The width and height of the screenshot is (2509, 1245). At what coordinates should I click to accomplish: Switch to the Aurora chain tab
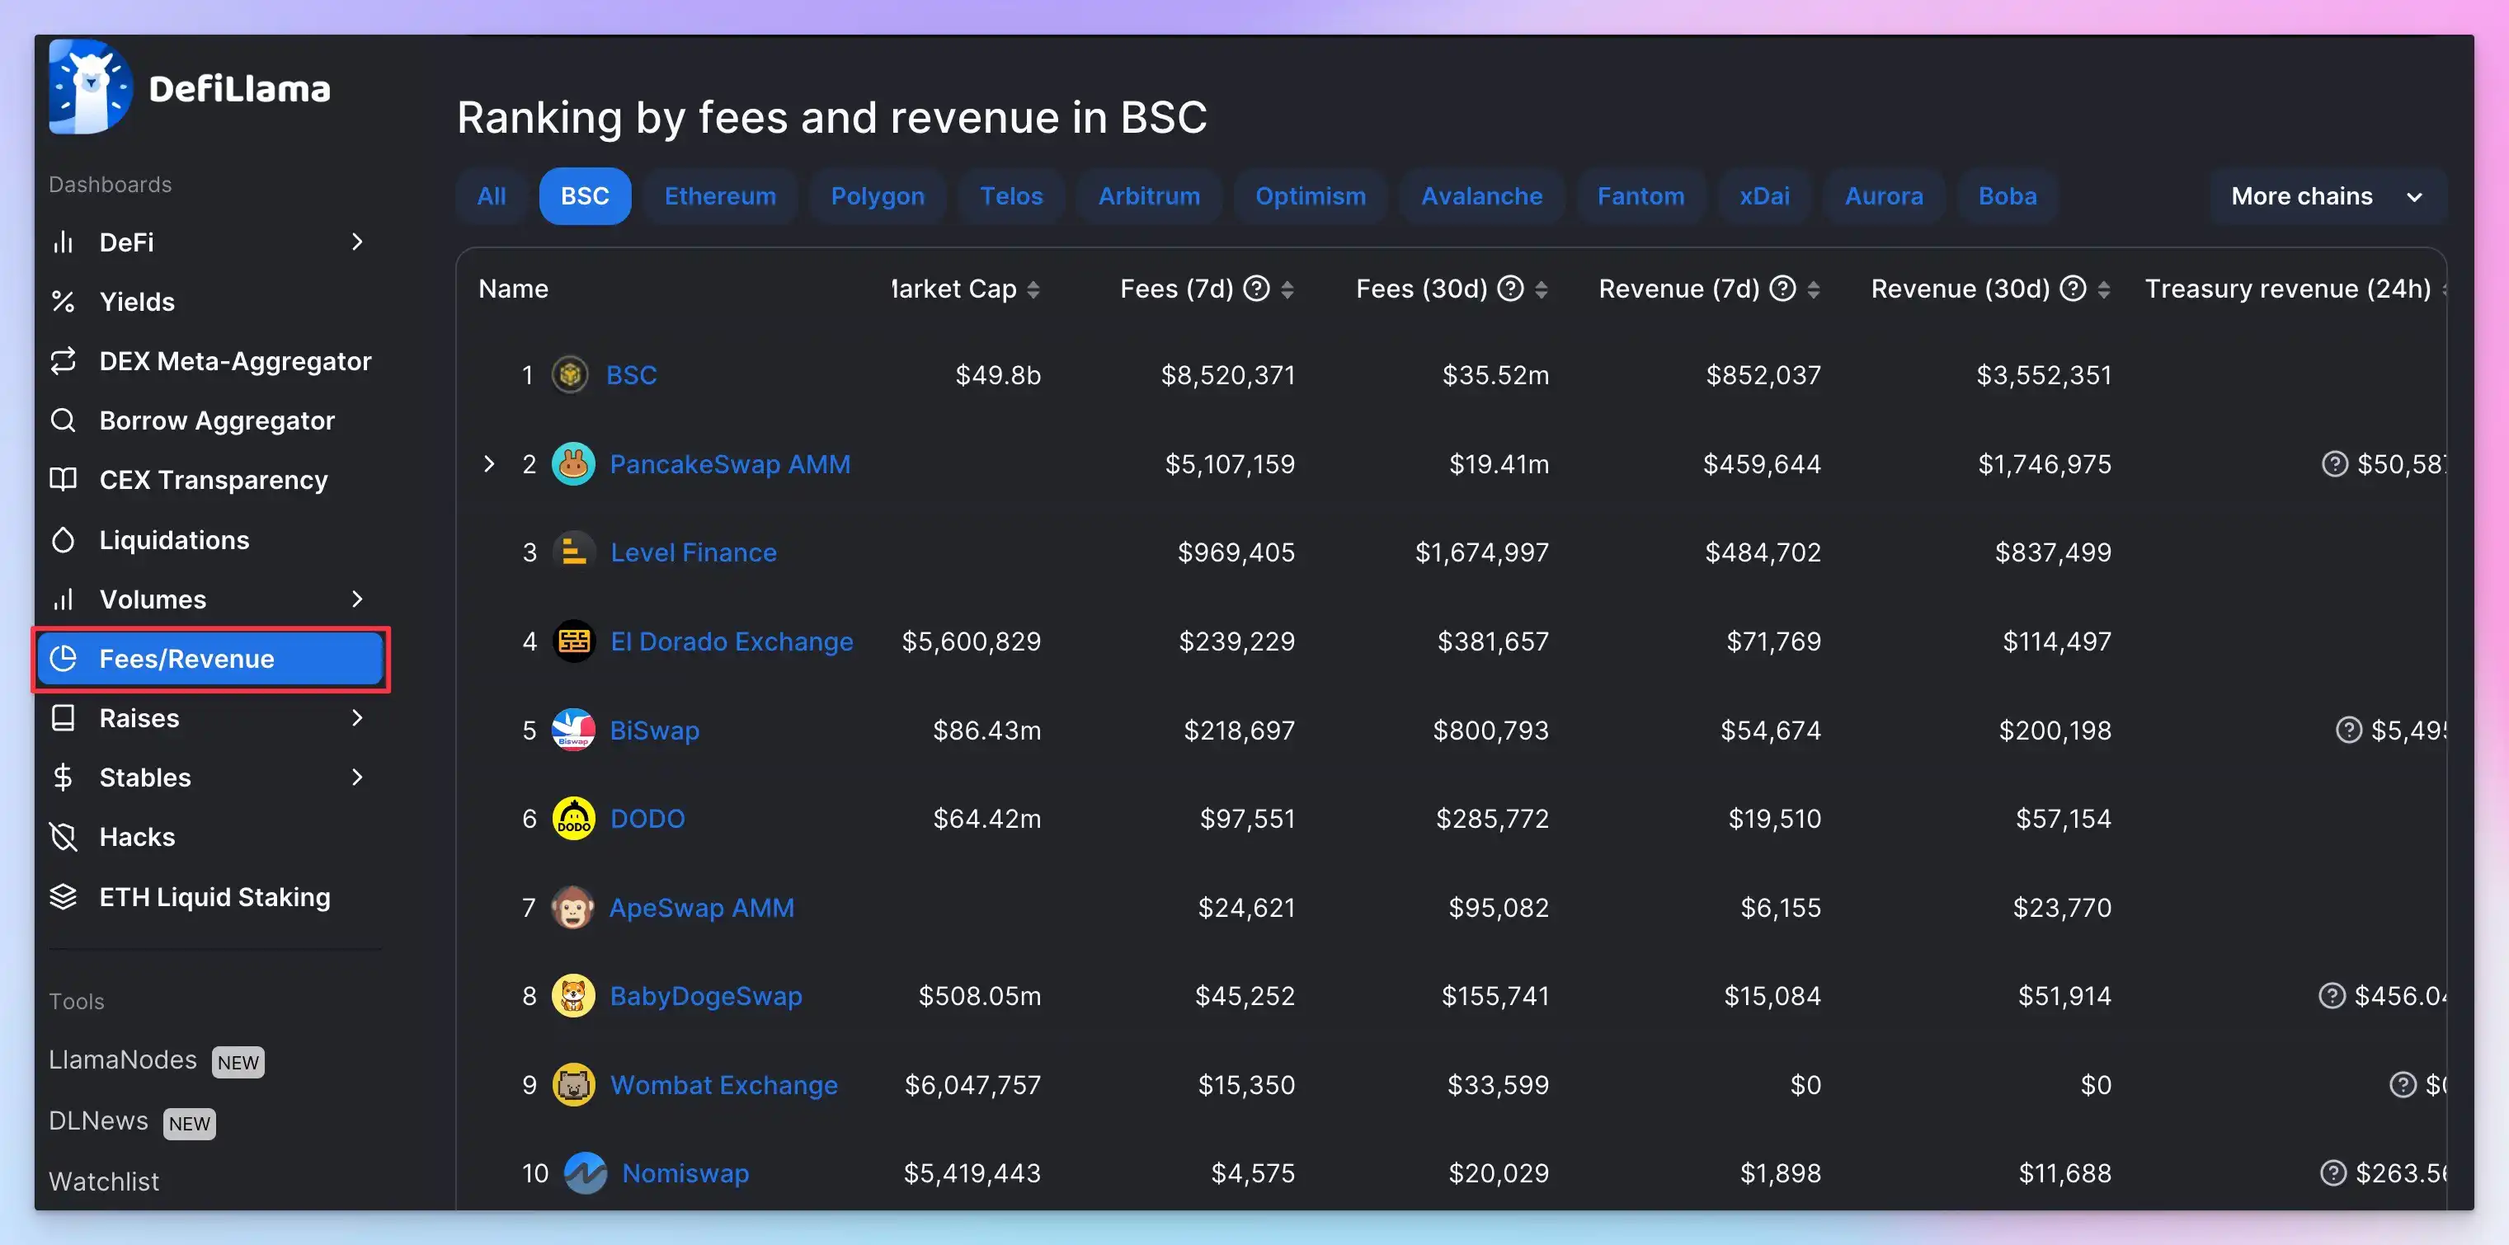1884,195
